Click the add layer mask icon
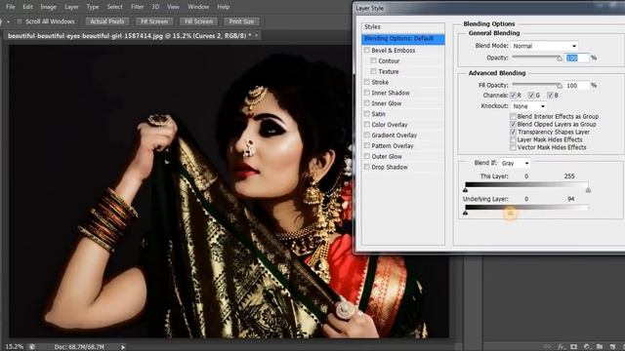Viewport: 625px width, 351px height. point(574,347)
